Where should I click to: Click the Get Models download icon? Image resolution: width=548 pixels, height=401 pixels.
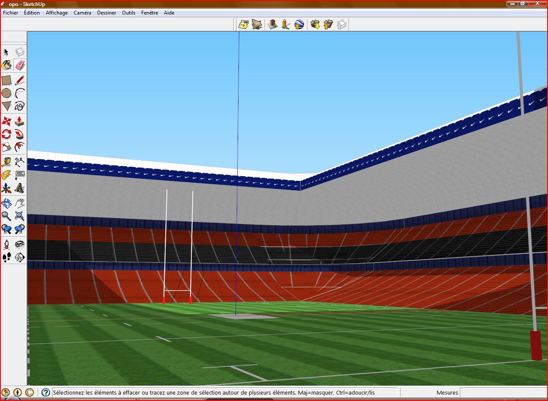tap(315, 24)
